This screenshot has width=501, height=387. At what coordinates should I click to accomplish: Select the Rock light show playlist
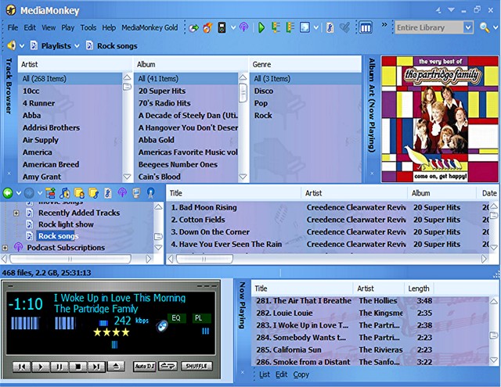(x=66, y=224)
